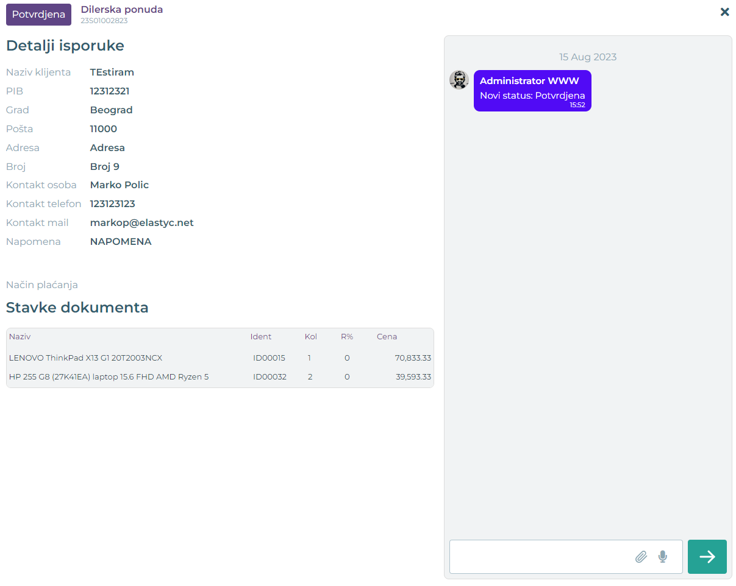Click the Novi status: Potvrdjena message bubble

[532, 91]
